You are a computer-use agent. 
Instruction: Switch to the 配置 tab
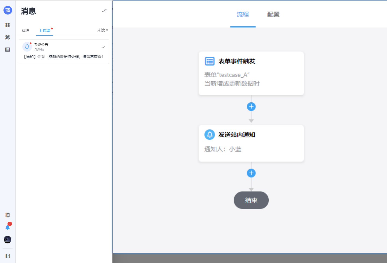pos(273,15)
